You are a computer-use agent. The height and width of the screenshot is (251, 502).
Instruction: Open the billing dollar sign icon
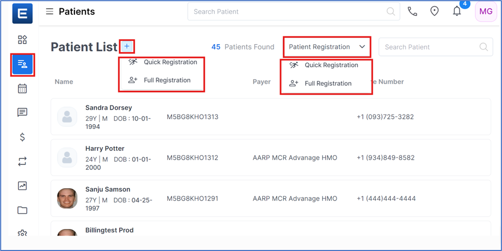coord(22,137)
